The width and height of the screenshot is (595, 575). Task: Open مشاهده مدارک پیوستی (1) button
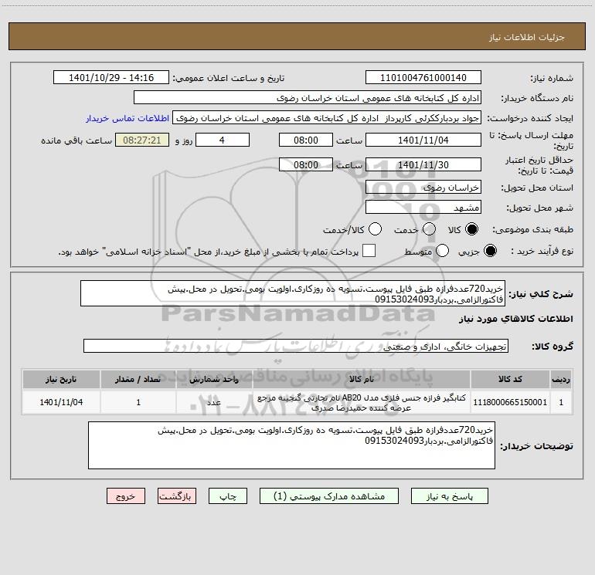pyautogui.click(x=329, y=496)
